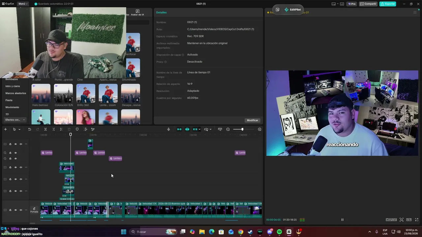Click the Modificar button in Detalles panel
This screenshot has height=237, width=422.
253,120
